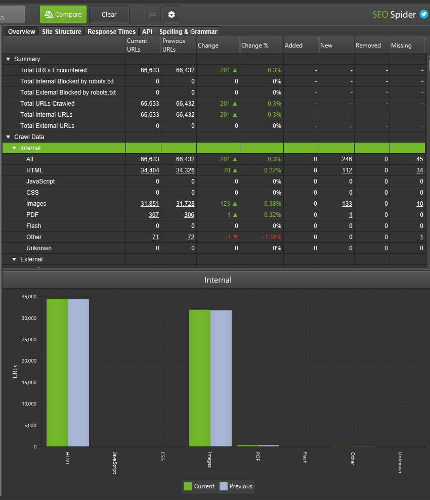Select the All row under Internal
430x500 pixels.
click(213, 159)
